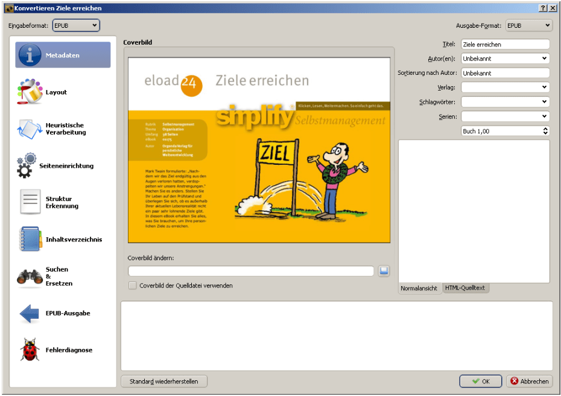
Task: Open Suchen & Ersetzen binoculars icon
Action: click(x=30, y=276)
